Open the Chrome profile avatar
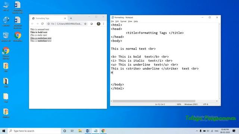The height and width of the screenshot is (134, 239). (x=99, y=24)
